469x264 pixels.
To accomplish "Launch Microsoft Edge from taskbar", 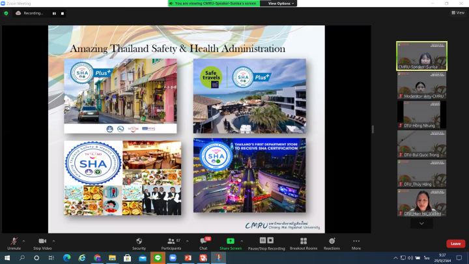I will (x=66, y=257).
